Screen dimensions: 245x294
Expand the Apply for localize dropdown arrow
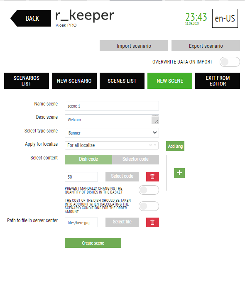pyautogui.click(x=155, y=145)
